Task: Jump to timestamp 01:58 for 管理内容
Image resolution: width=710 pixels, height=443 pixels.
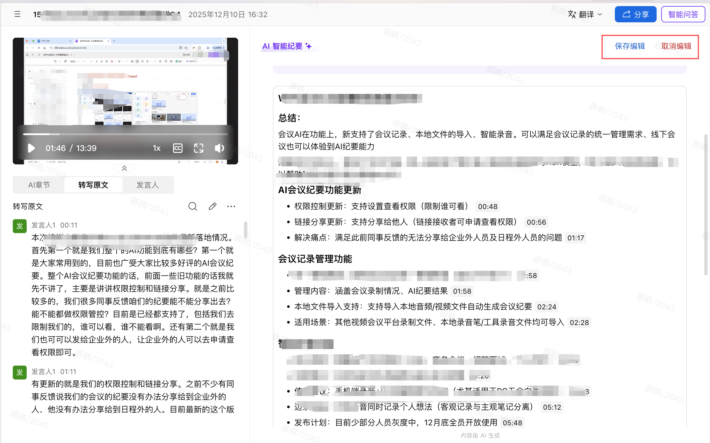Action: pos(462,291)
